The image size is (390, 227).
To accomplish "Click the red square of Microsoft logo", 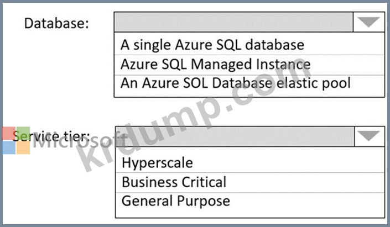I will (8, 134).
